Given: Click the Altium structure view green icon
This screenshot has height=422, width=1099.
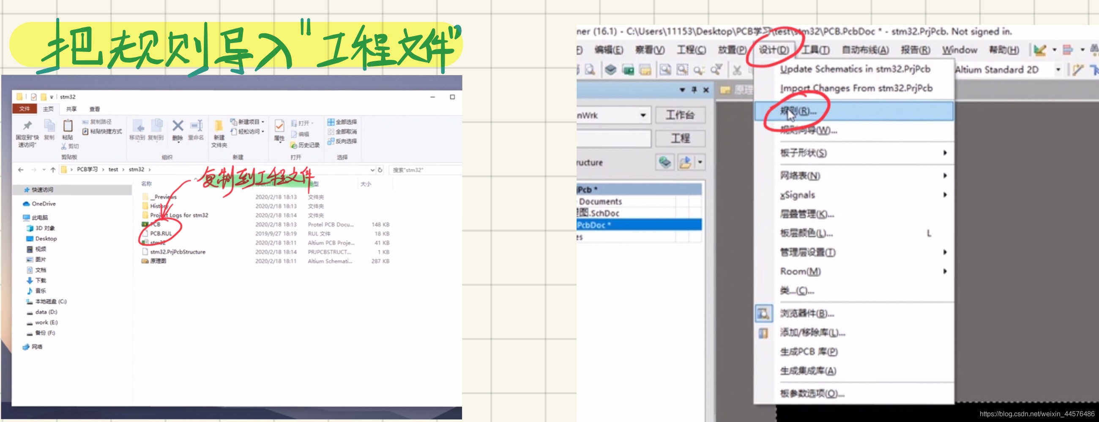Looking at the screenshot, I should tap(665, 162).
